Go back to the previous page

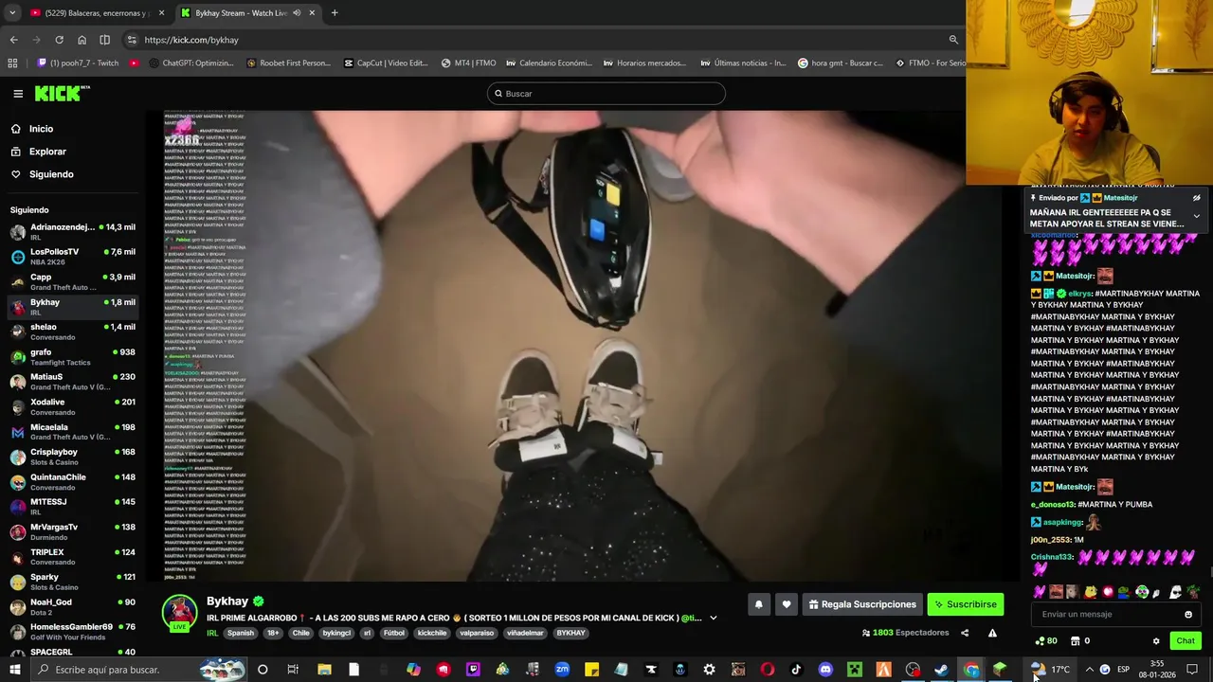tap(13, 40)
